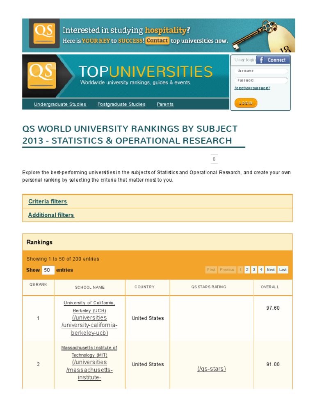Click the 97.60 overall score
The width and height of the screenshot is (315, 420).
tap(273, 308)
